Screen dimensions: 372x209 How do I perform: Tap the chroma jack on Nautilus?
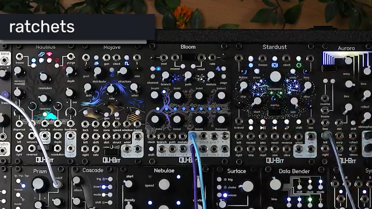click(x=58, y=124)
